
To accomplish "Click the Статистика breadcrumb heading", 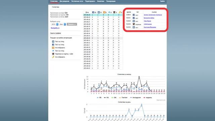I will [55, 7].
